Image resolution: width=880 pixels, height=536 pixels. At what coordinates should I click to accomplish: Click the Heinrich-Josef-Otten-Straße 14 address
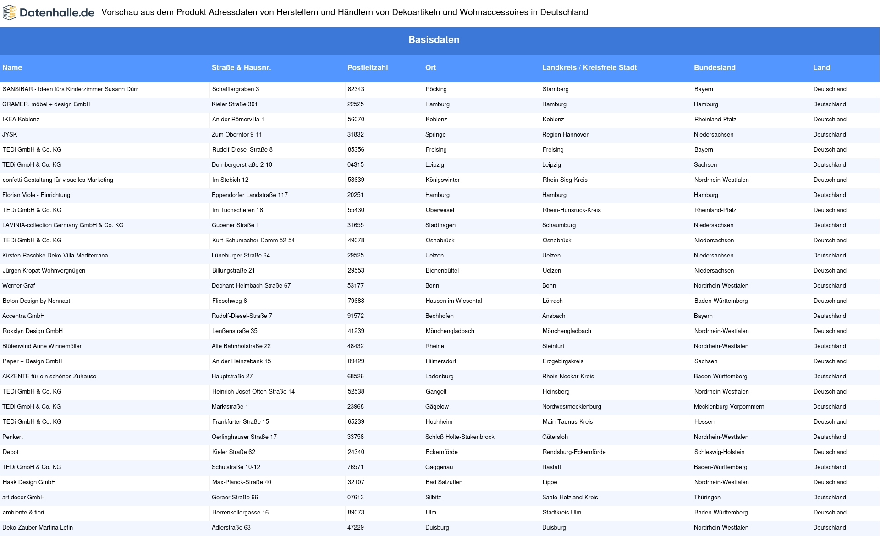click(x=253, y=391)
